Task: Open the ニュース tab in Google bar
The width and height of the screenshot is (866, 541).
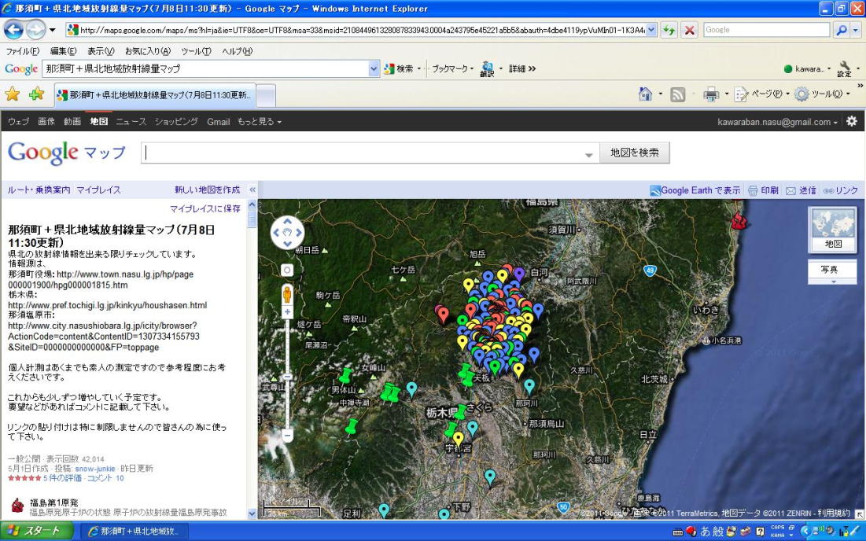Action: [x=131, y=121]
